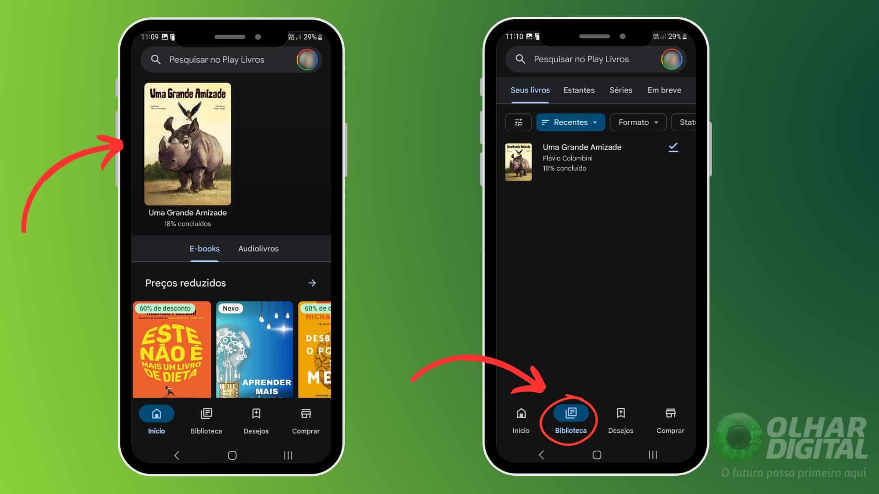Open Uma Grande Amizade book thumbnail

click(x=188, y=143)
